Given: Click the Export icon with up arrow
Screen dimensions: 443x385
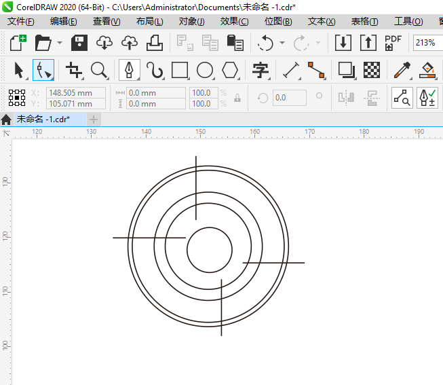Looking at the screenshot, I should [x=368, y=43].
